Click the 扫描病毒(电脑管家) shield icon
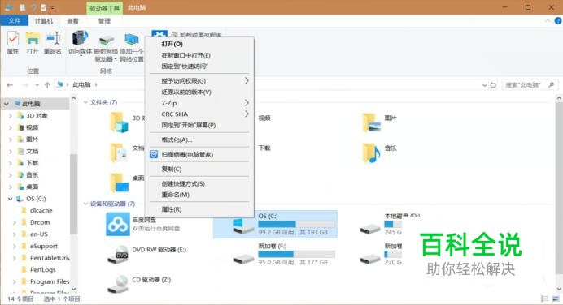This screenshot has width=563, height=305. pyautogui.click(x=154, y=154)
